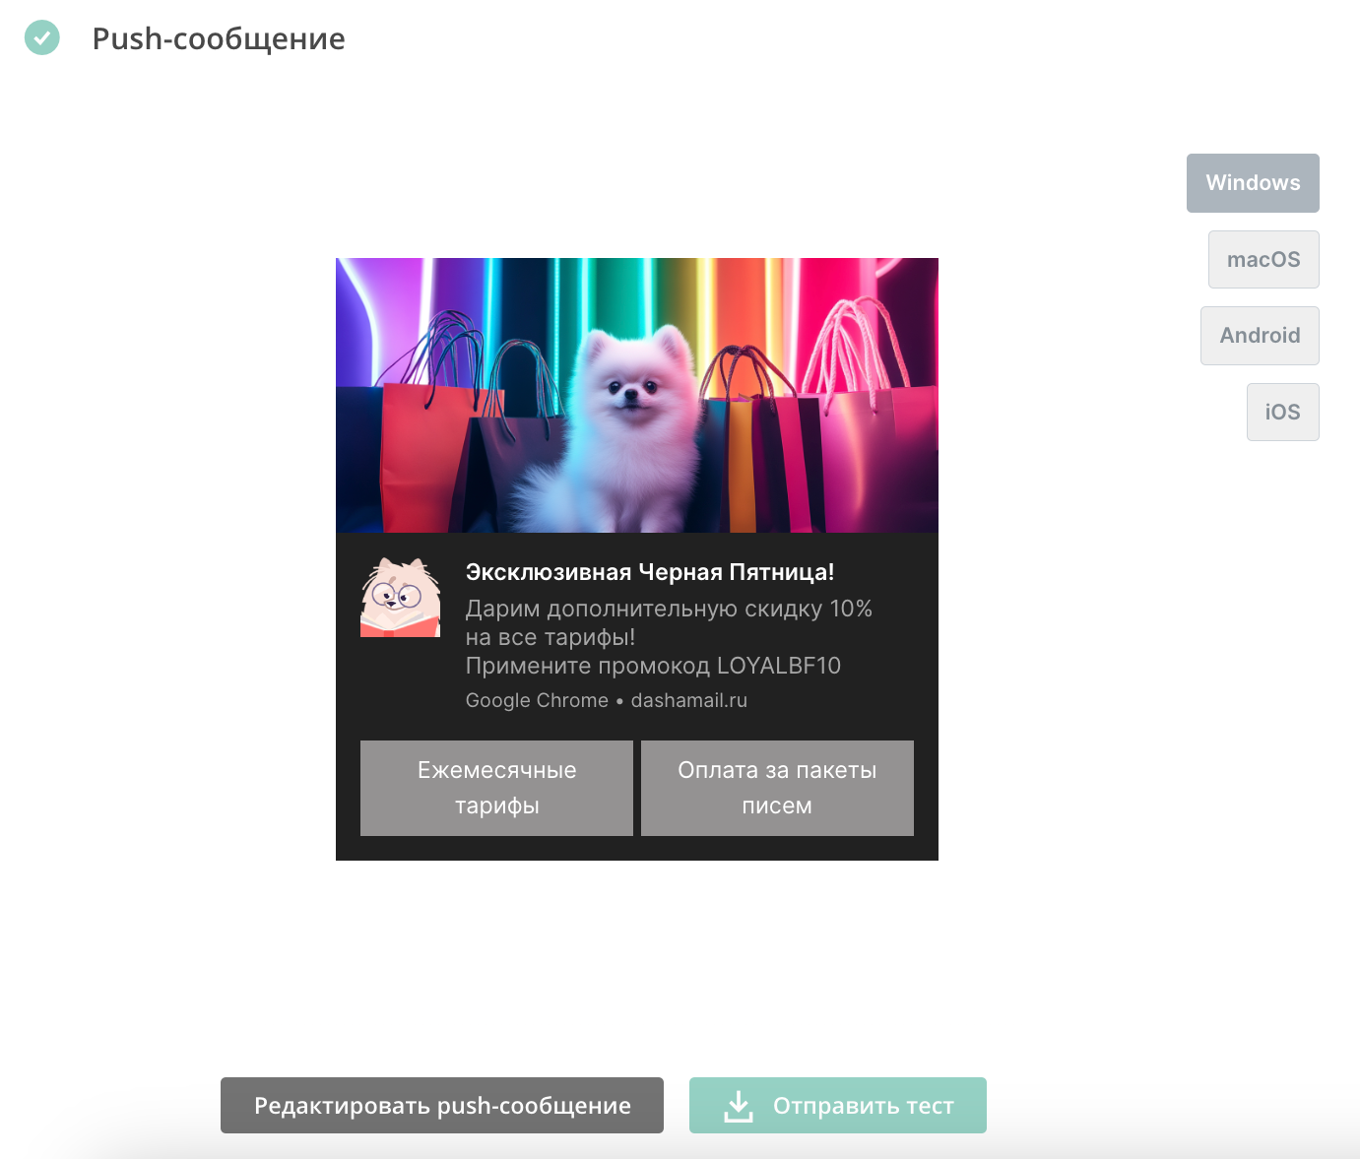Click the Push-сообщение section heading
The width and height of the screenshot is (1360, 1159).
pos(219,38)
